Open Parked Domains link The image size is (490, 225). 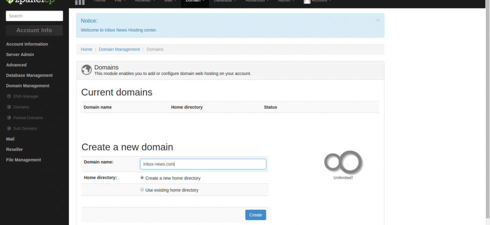click(x=28, y=118)
